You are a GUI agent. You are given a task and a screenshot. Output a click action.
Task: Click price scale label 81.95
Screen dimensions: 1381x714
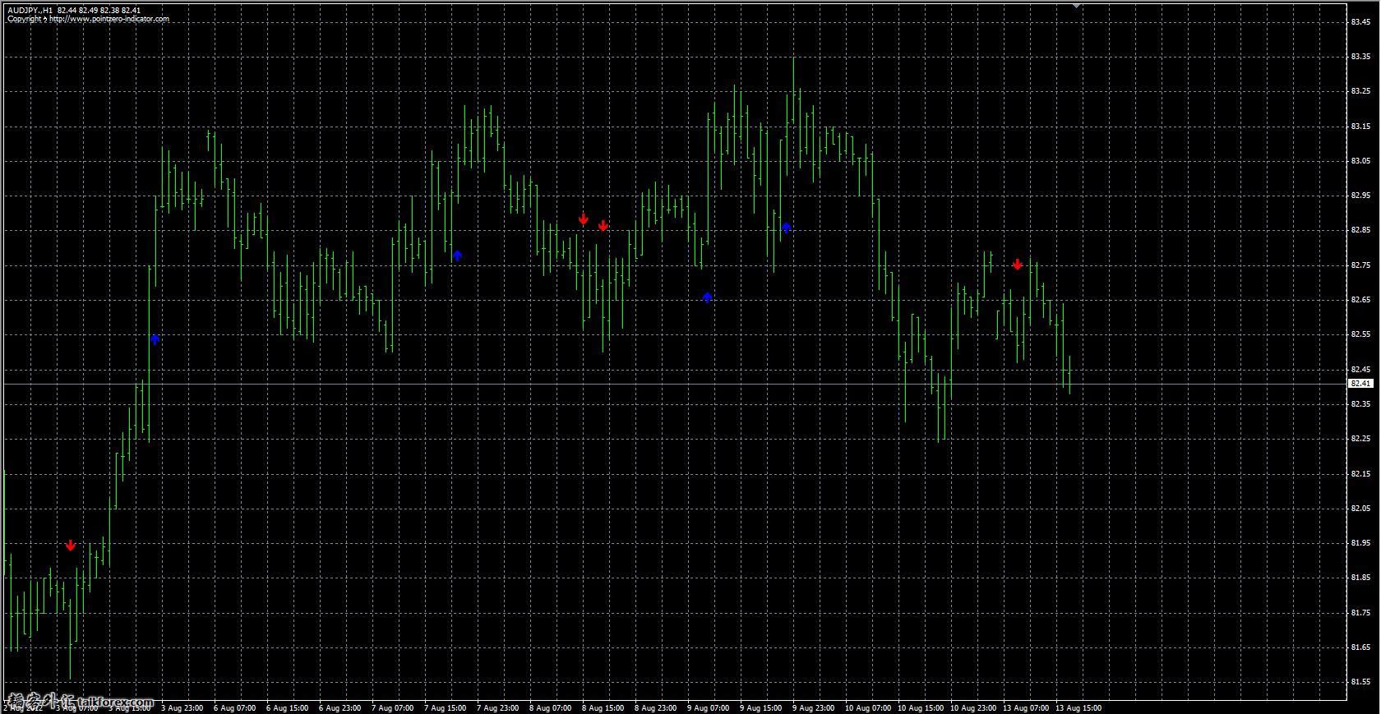pyautogui.click(x=1360, y=543)
